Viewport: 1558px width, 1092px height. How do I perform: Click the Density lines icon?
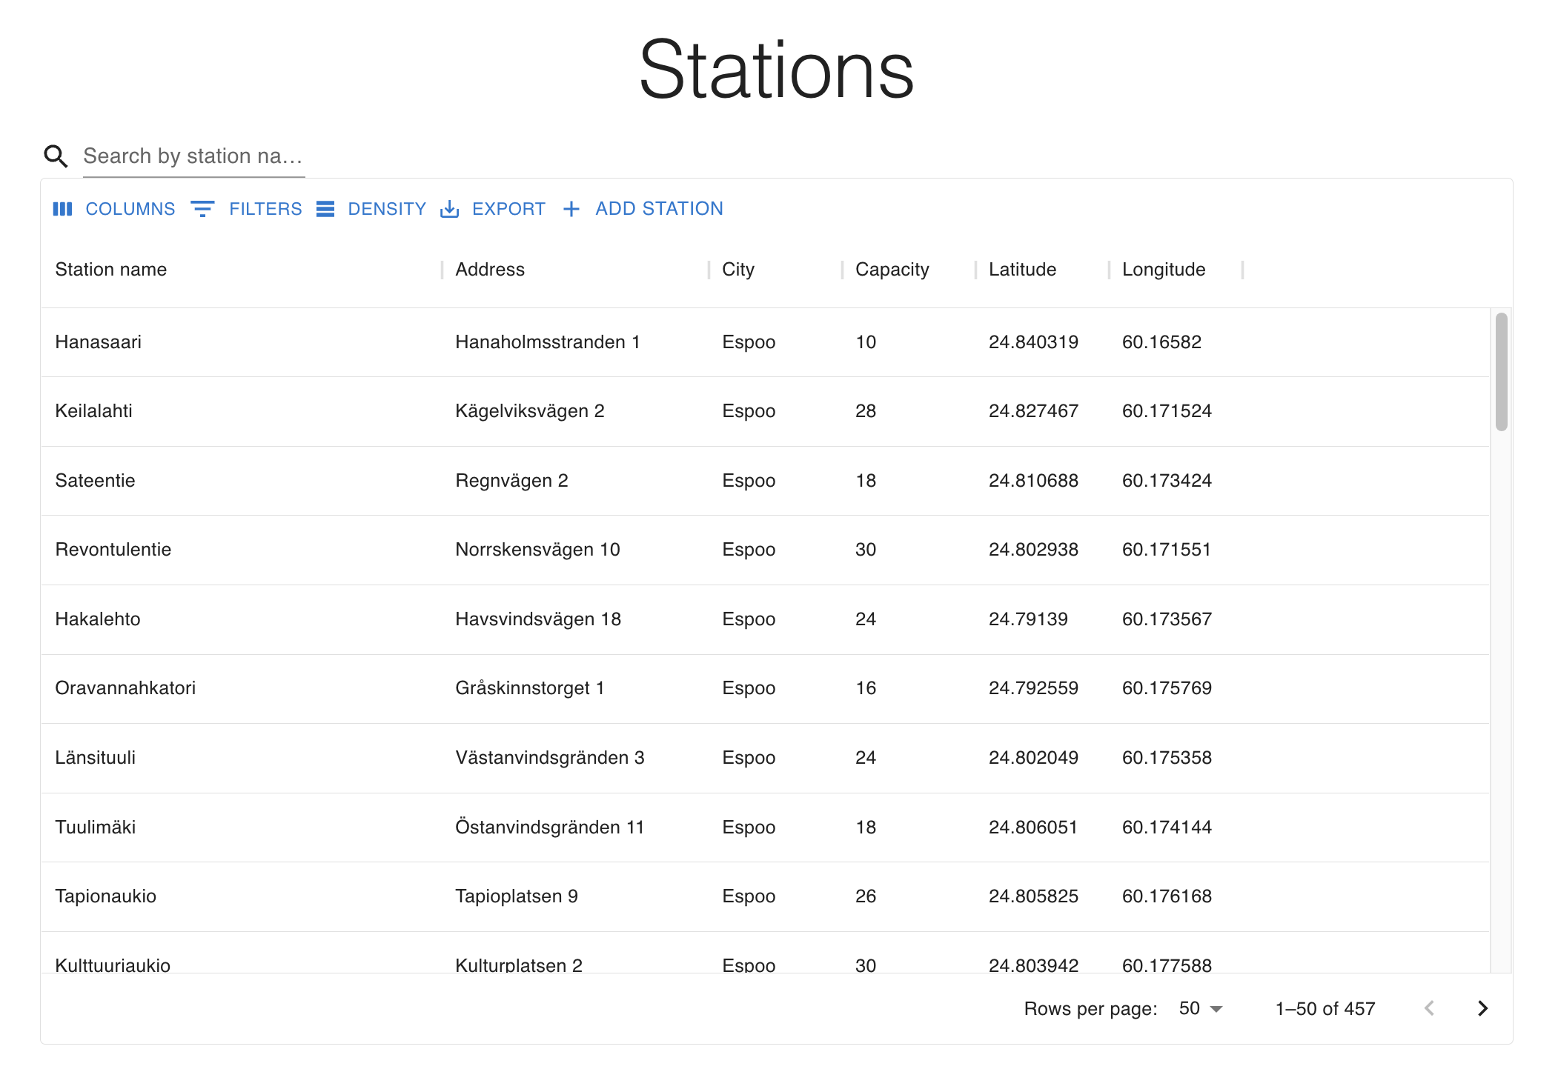325,209
